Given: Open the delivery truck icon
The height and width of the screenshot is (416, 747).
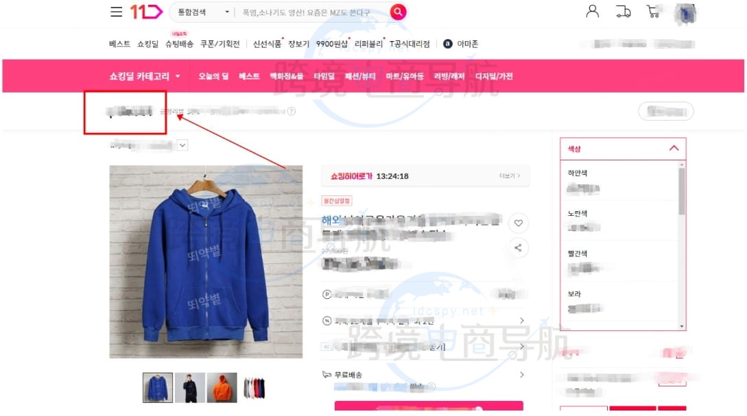Looking at the screenshot, I should point(623,12).
